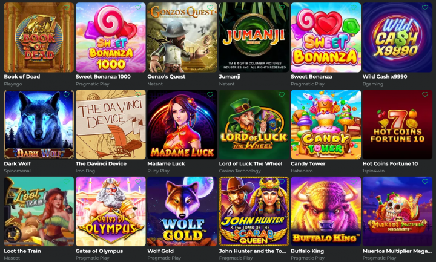Launch Wolf Gold game thumbnail
The image size is (436, 262).
pyautogui.click(x=182, y=211)
